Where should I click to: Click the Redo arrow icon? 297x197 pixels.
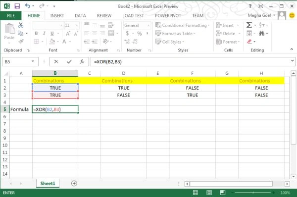(x=42, y=6)
